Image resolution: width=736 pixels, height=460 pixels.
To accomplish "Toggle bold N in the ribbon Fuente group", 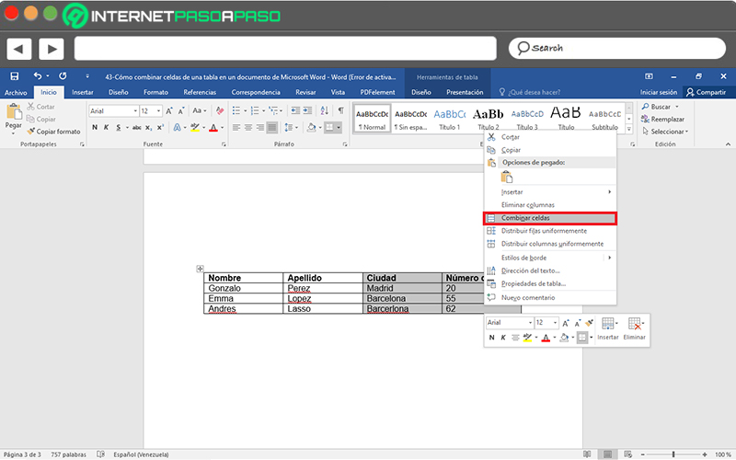I will [95, 127].
